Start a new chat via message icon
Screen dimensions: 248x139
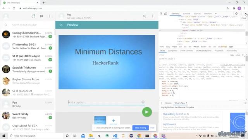click(41, 16)
